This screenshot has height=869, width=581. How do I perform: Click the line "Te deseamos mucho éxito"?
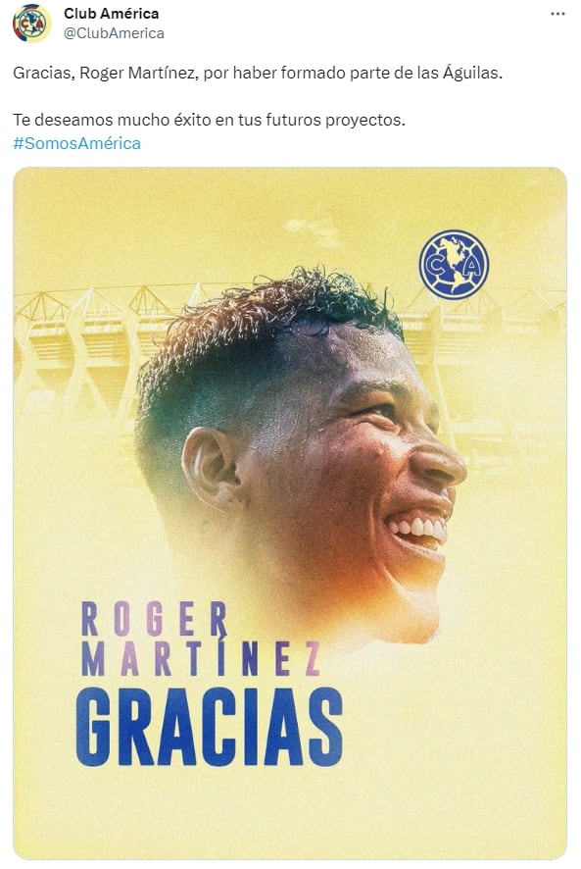(x=209, y=120)
